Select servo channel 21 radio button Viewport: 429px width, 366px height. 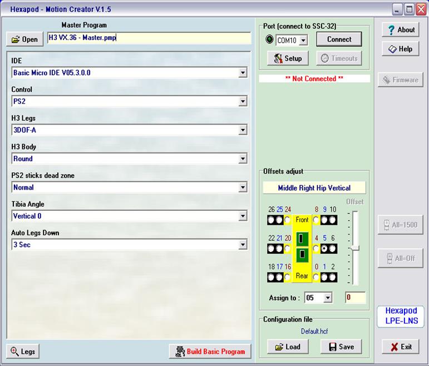pos(279,249)
